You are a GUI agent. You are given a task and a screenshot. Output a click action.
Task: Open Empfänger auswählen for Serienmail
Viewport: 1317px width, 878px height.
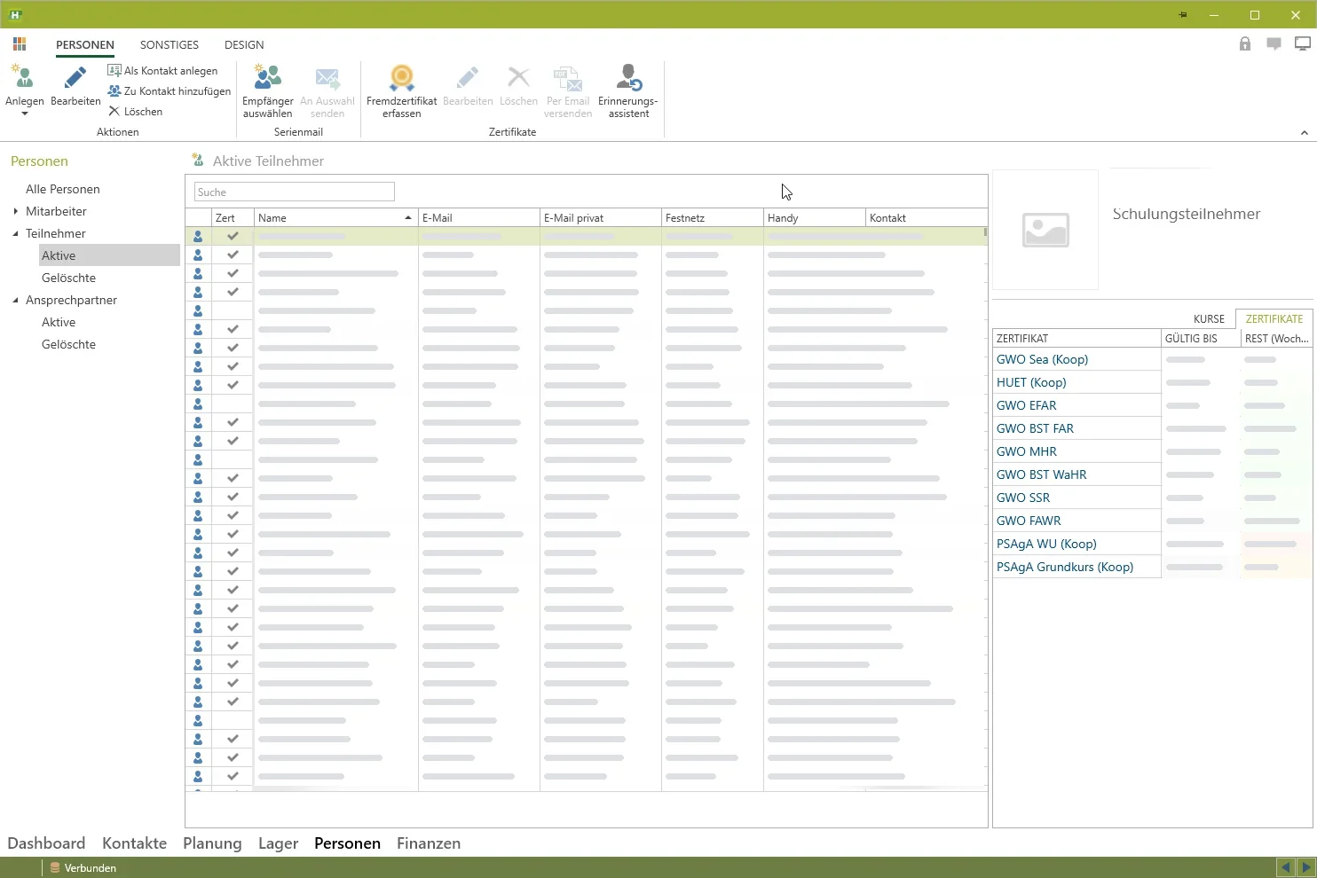268,91
